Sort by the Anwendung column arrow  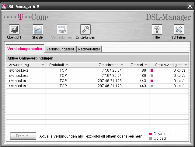point(43,65)
